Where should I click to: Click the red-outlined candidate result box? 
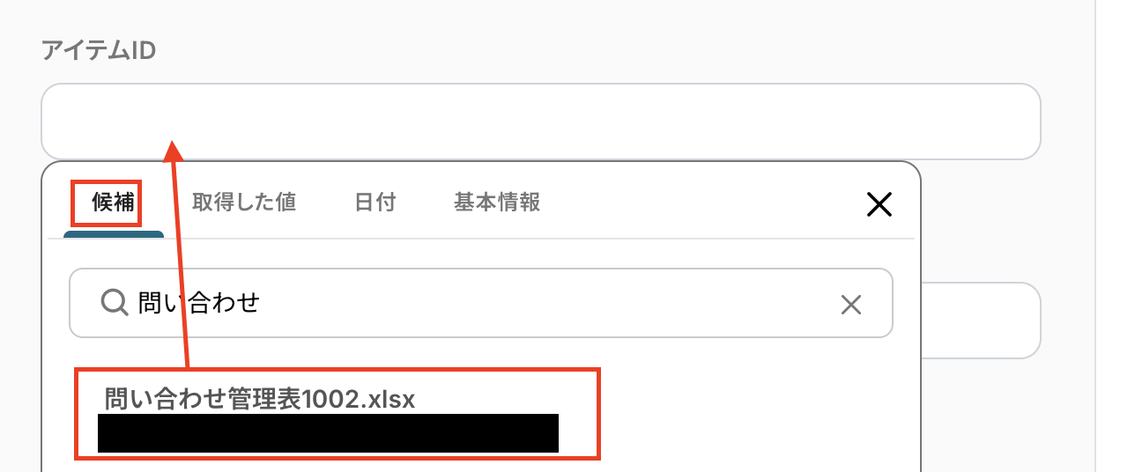[338, 414]
